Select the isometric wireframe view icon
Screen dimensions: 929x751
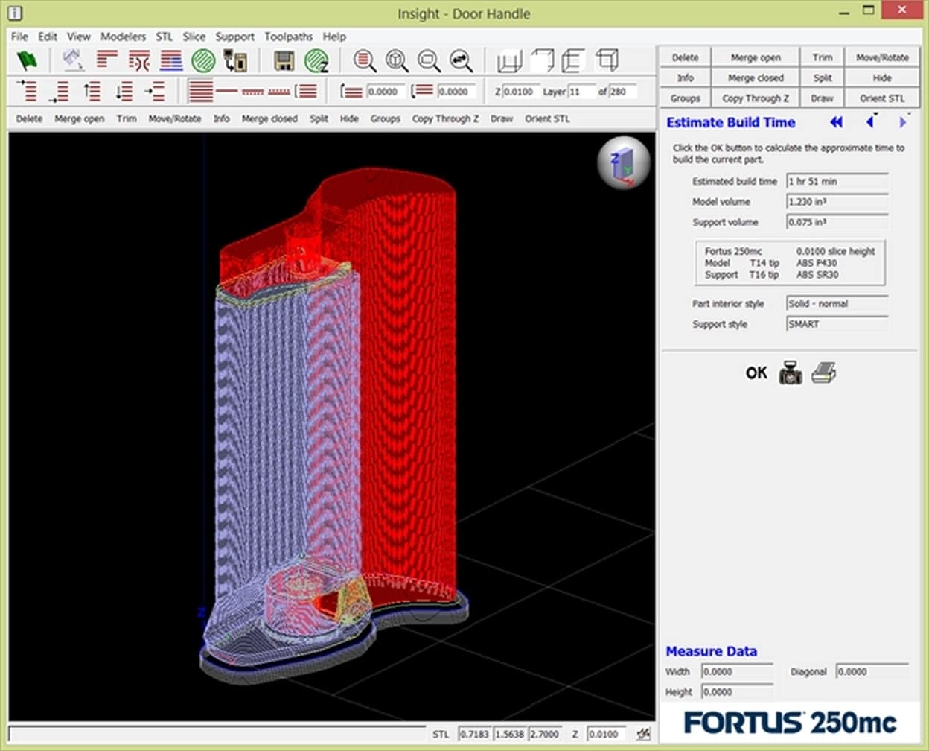pyautogui.click(x=607, y=60)
